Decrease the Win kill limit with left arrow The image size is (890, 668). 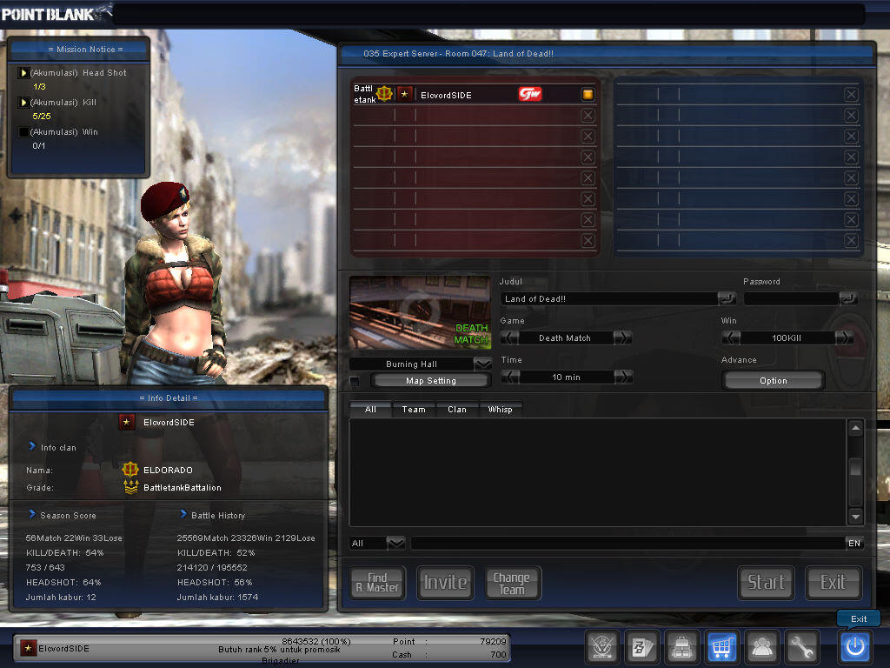tap(731, 337)
